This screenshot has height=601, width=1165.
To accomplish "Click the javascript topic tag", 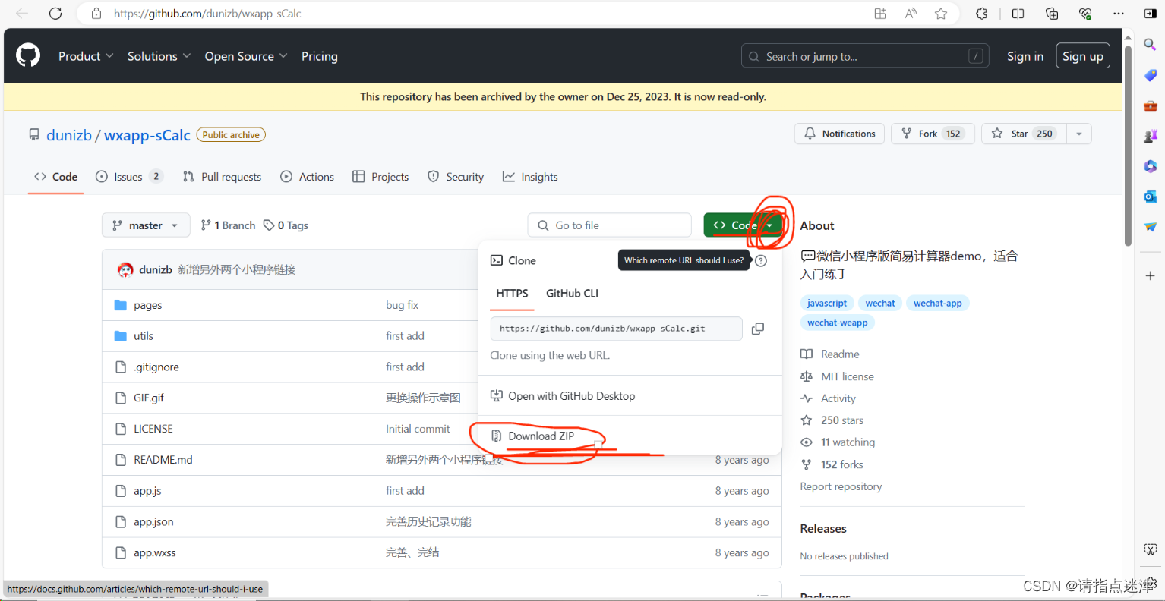I will click(x=827, y=303).
